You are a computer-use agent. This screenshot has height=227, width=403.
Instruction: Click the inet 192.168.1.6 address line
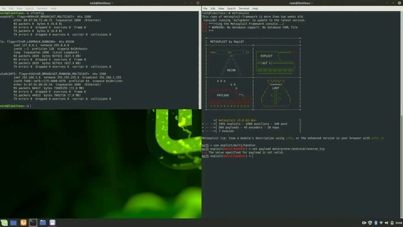pos(67,78)
